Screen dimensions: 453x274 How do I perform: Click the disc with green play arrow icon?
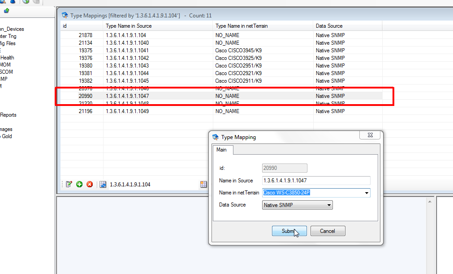(26, 2)
